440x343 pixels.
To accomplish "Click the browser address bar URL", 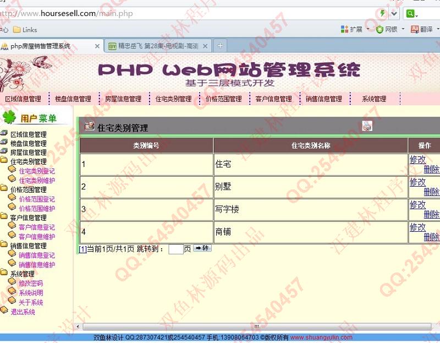I will click(x=66, y=13).
